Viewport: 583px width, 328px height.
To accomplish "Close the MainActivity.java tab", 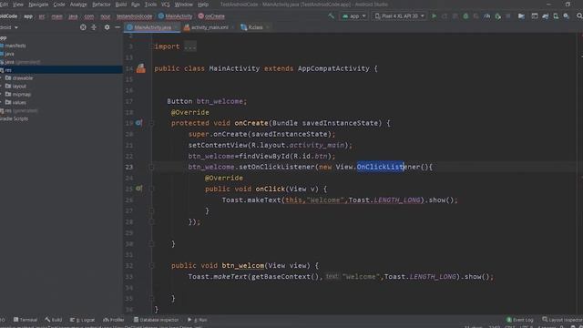I will coord(176,27).
